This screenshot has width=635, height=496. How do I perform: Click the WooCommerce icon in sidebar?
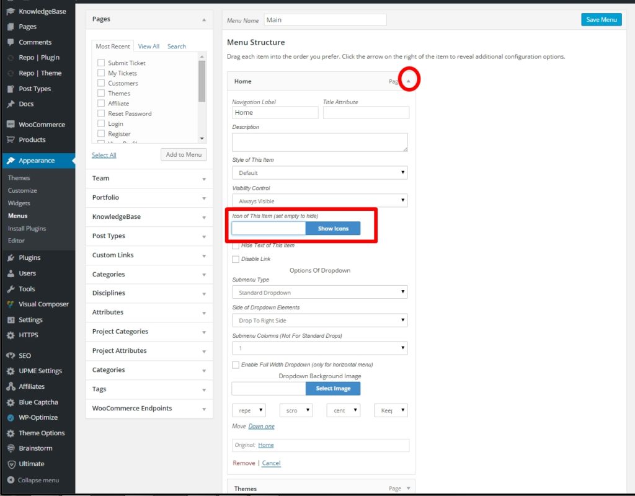coord(11,125)
